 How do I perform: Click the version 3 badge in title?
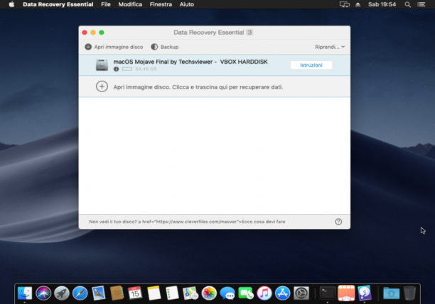pyautogui.click(x=249, y=33)
